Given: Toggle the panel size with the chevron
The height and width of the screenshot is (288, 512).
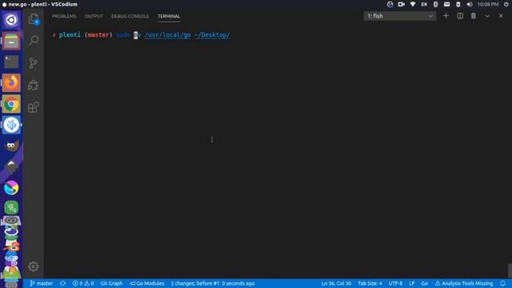Looking at the screenshot, I should [487, 16].
